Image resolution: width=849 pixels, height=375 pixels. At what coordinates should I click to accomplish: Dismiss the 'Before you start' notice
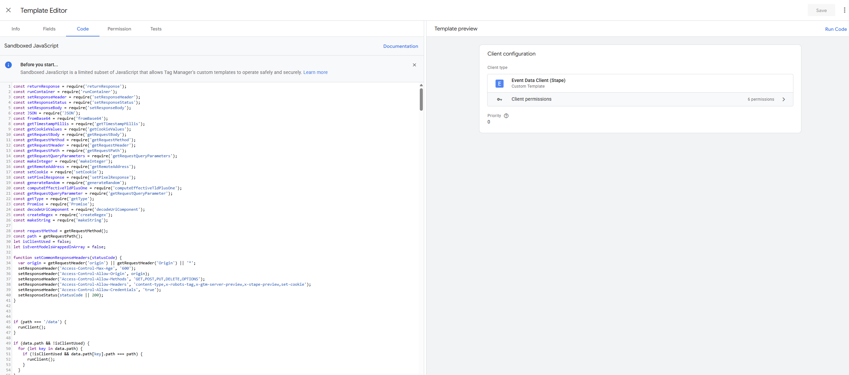pyautogui.click(x=414, y=65)
